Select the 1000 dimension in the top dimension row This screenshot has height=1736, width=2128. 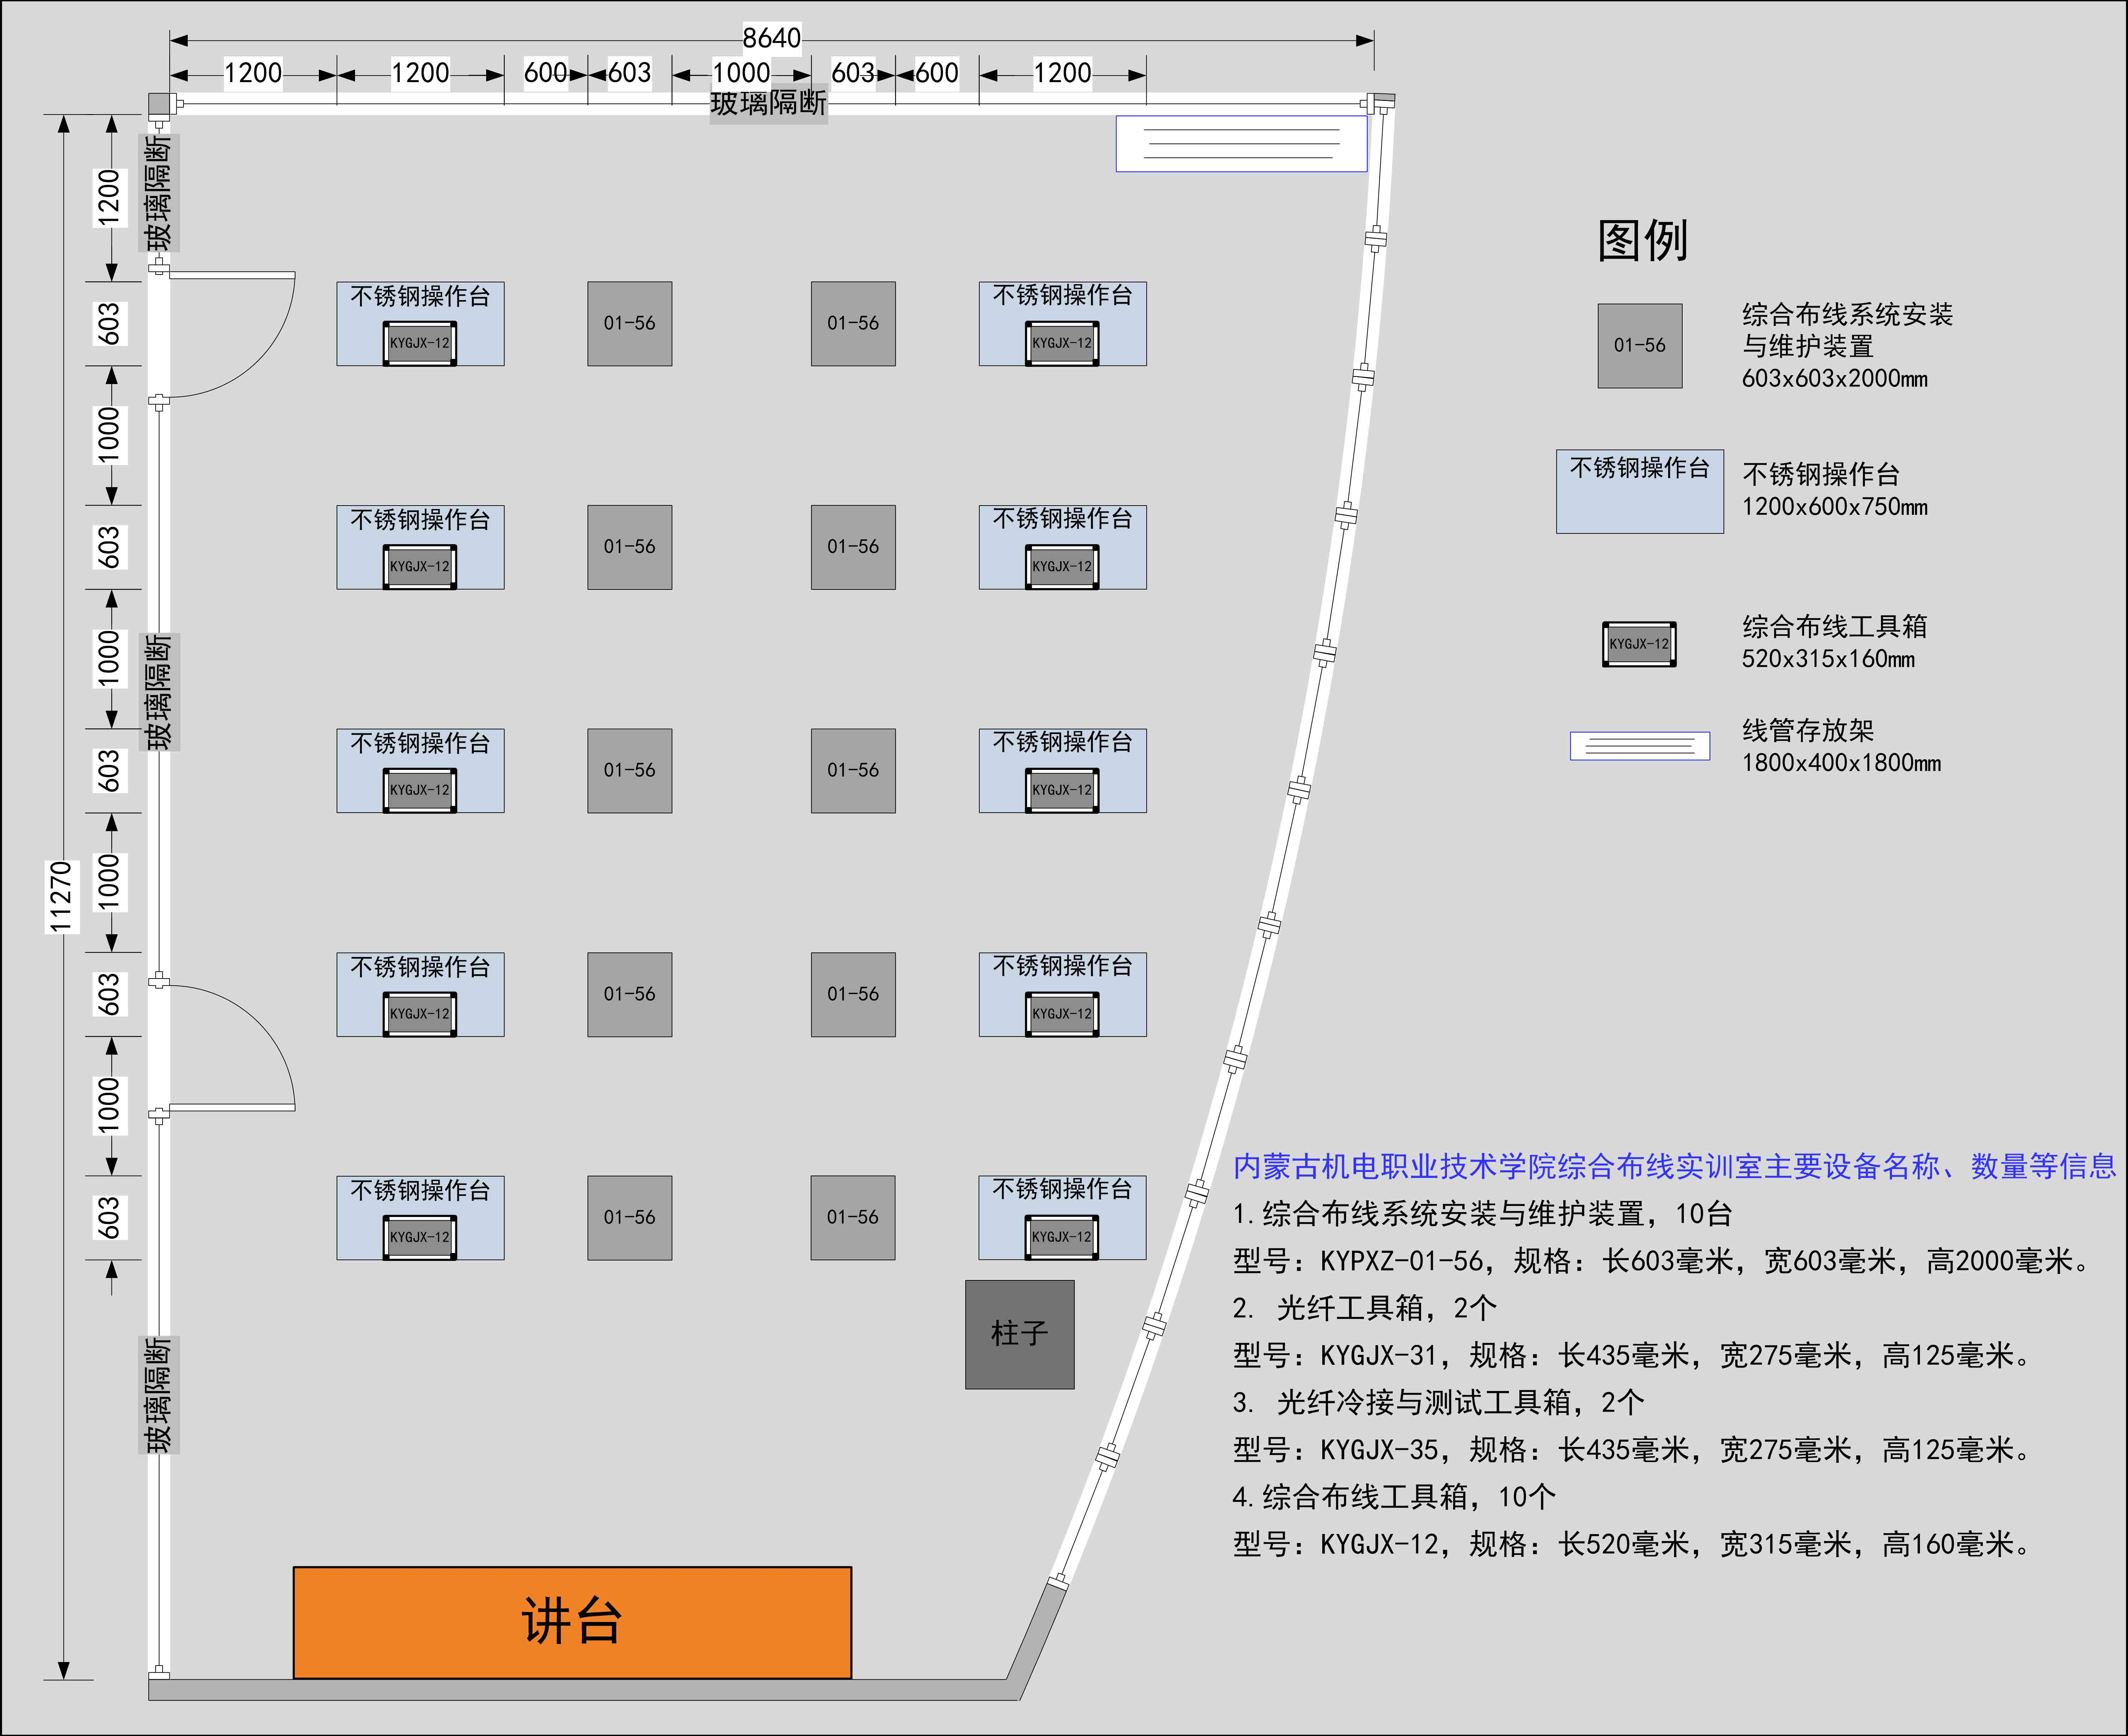(x=741, y=73)
